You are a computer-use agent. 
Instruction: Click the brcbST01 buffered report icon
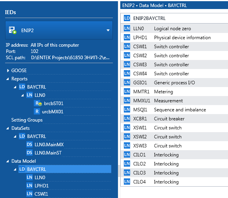pos(38,104)
